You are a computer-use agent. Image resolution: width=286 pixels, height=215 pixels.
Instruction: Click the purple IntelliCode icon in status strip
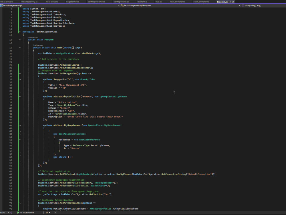(11, 213)
